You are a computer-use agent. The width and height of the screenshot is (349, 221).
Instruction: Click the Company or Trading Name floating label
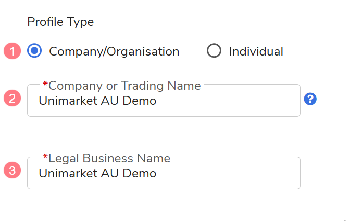[x=124, y=86]
